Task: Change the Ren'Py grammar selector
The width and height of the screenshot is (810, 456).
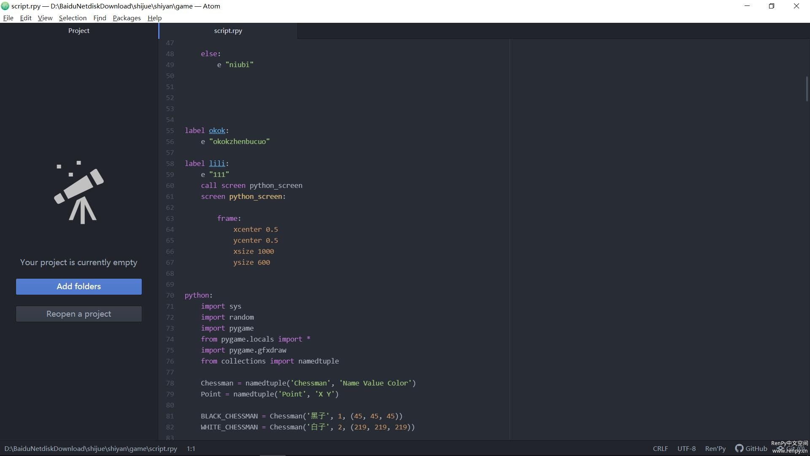Action: [715, 448]
